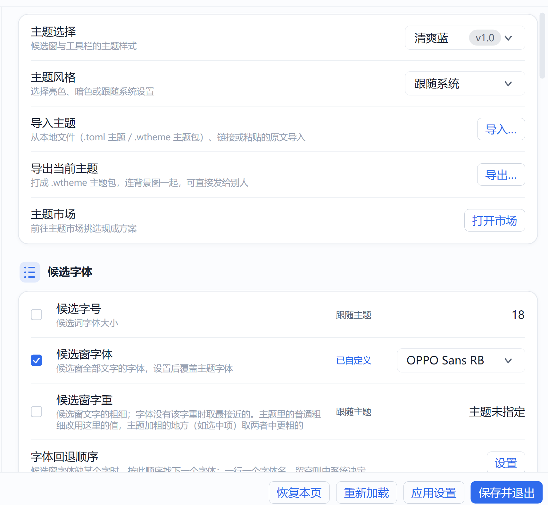Click the 导入主题 row title
The image size is (548, 505).
pos(53,123)
